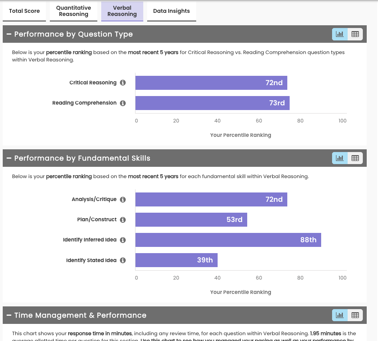The image size is (378, 341).
Task: Collapse Performance by Fundamental Skills section
Action: [9, 158]
